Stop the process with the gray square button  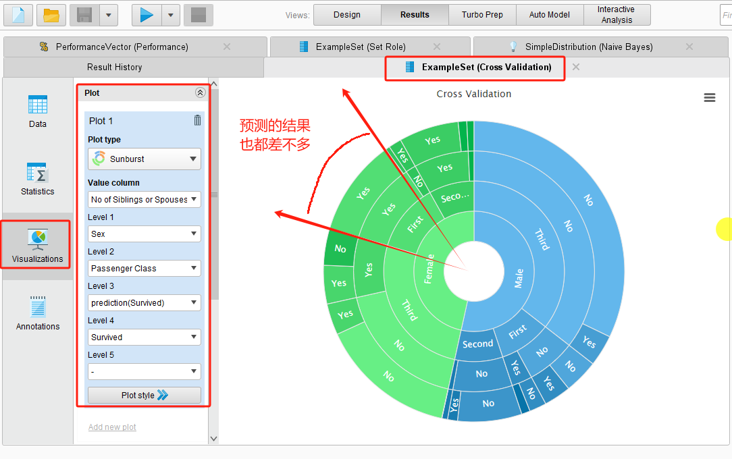coord(199,15)
